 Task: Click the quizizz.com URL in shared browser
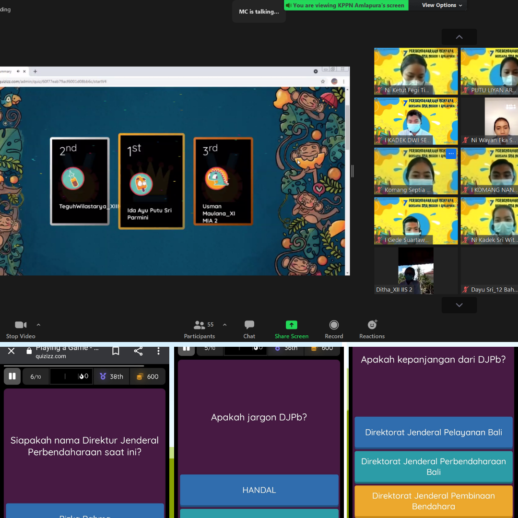[x=53, y=81]
